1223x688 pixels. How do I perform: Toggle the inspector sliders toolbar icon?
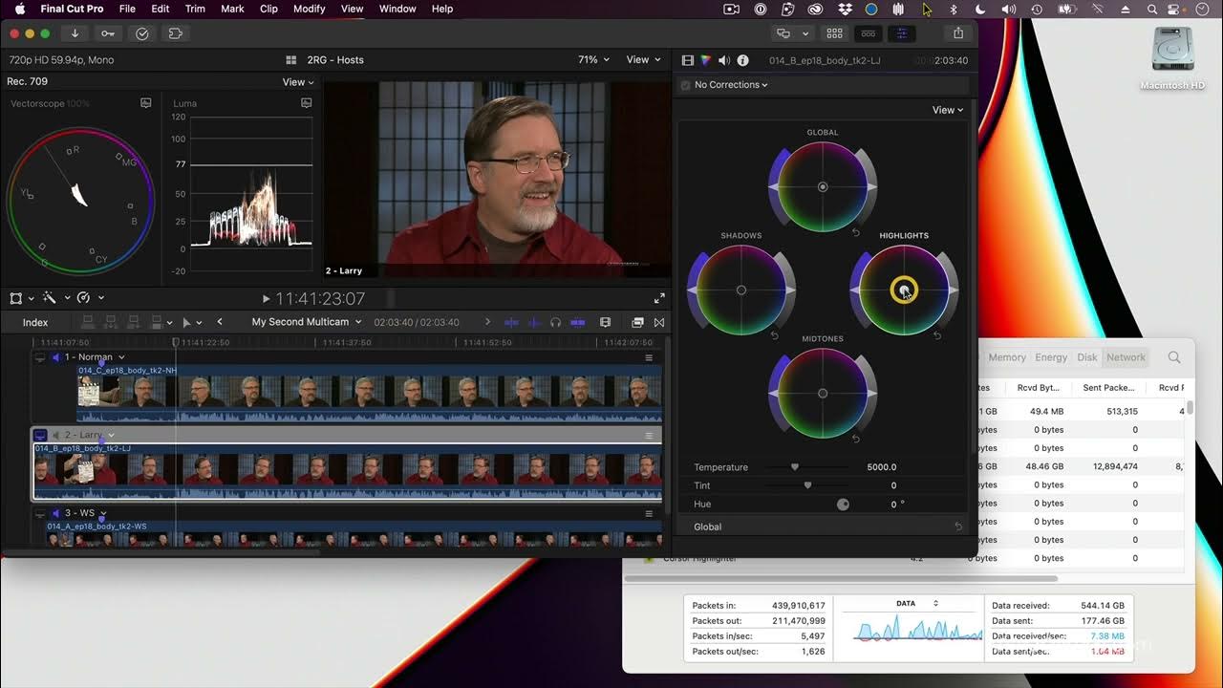click(901, 33)
